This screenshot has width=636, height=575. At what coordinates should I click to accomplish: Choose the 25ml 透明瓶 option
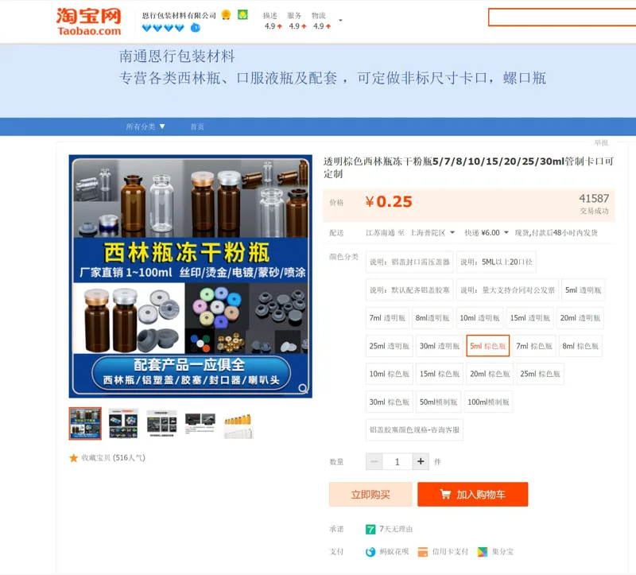(x=389, y=346)
